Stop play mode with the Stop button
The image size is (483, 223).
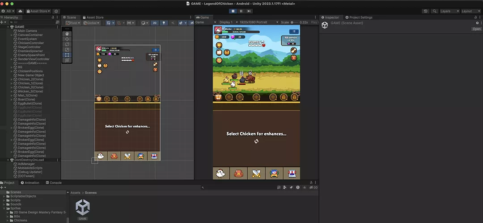click(233, 11)
